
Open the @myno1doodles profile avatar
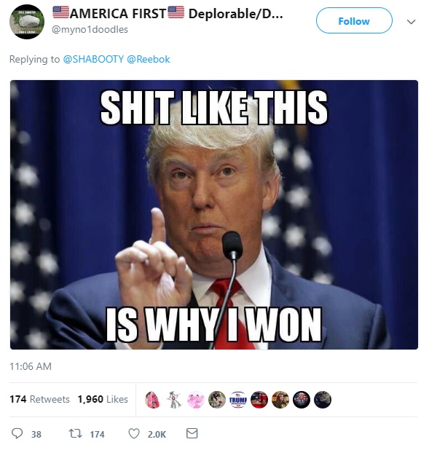[x=27, y=22]
